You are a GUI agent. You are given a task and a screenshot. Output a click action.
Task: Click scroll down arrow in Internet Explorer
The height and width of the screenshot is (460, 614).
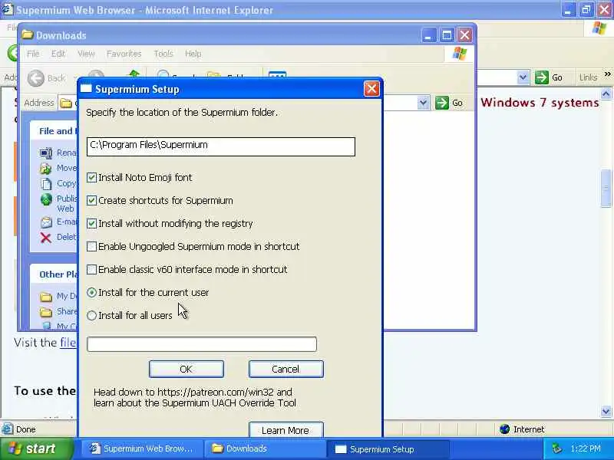pyautogui.click(x=606, y=411)
